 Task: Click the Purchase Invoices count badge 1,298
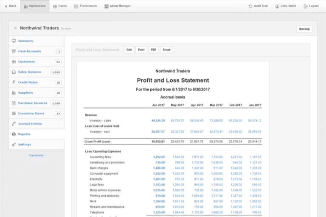click(56, 103)
